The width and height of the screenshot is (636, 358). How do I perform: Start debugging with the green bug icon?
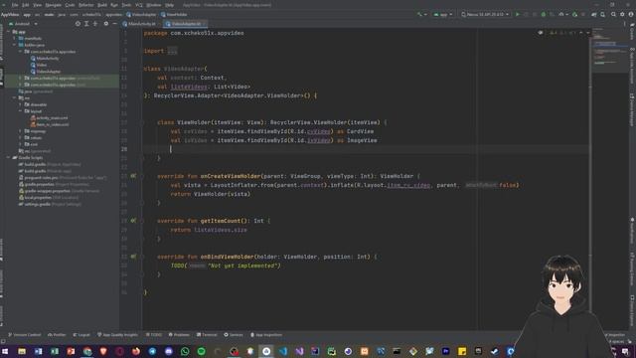tap(544, 14)
